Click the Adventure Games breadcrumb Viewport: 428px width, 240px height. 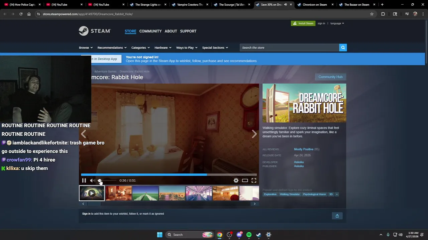[105, 71]
